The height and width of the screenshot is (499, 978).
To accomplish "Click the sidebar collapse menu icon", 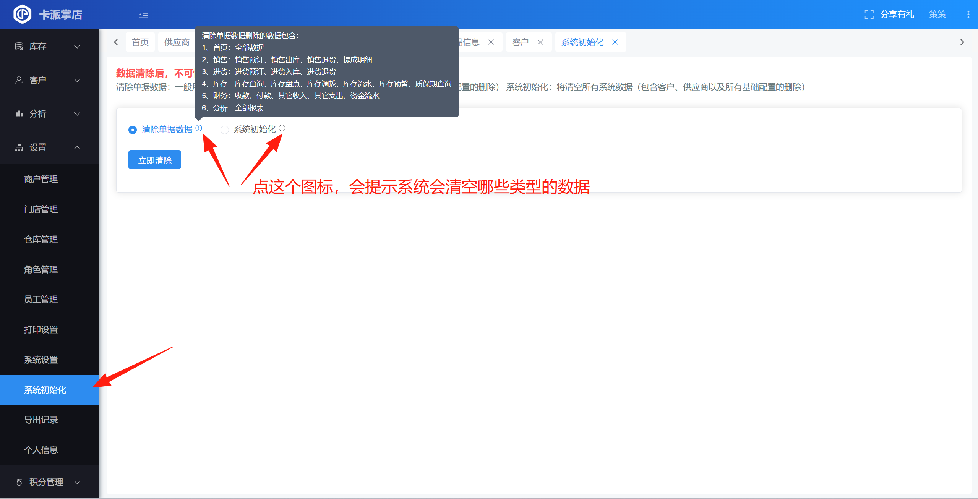I will coord(144,15).
